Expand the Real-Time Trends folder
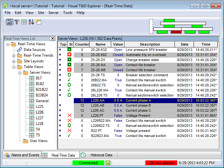The height and width of the screenshot is (168, 224). coord(14,56)
